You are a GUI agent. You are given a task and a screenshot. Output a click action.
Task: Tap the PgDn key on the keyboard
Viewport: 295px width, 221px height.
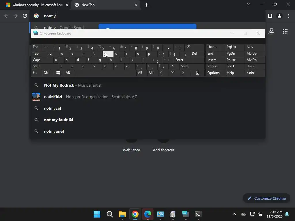click(x=235, y=54)
